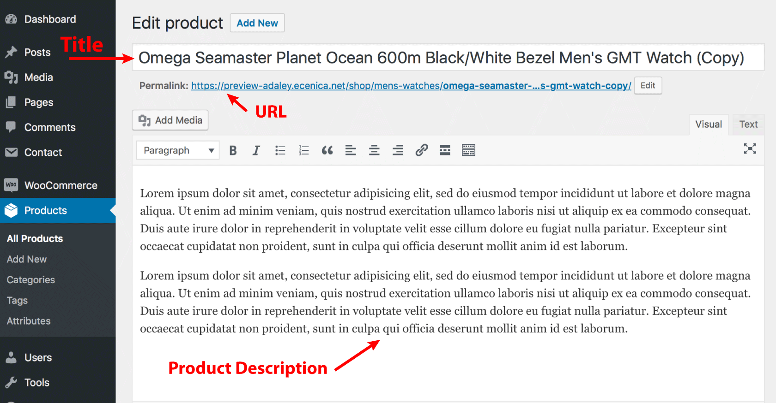Align text right
The width and height of the screenshot is (776, 403).
[398, 150]
